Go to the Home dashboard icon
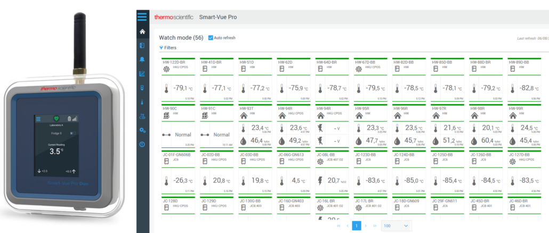Image resolution: width=549 pixels, height=233 pixels. pos(142,32)
